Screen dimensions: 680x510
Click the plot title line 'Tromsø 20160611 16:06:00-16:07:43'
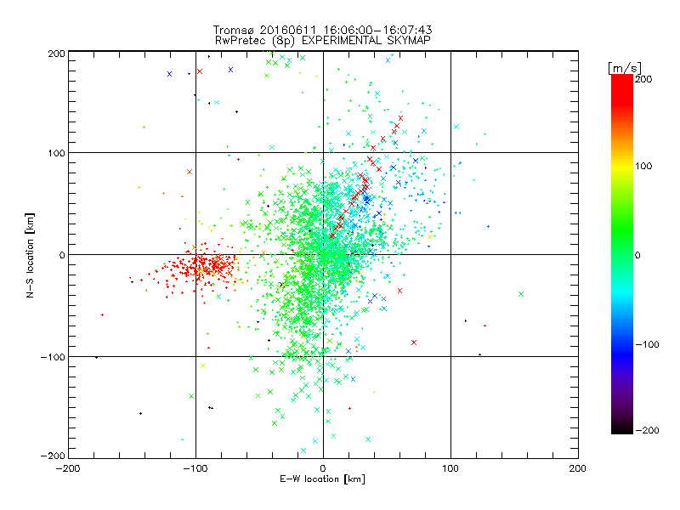[323, 30]
